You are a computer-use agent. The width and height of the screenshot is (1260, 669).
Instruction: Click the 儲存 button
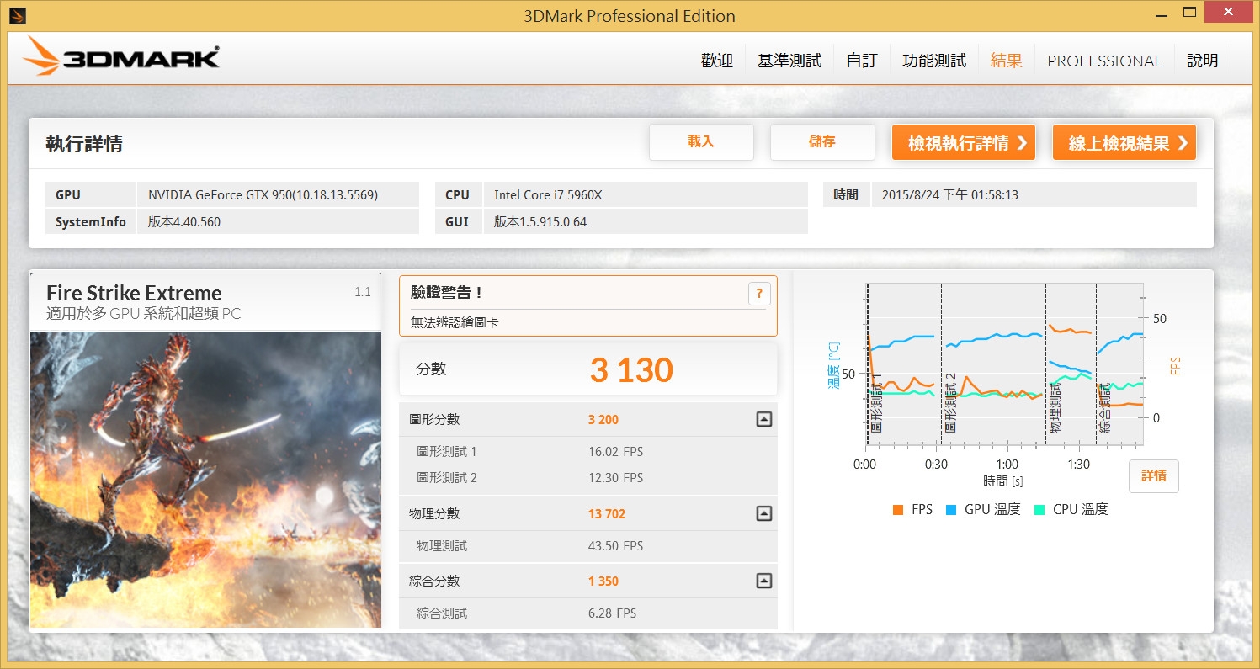822,142
